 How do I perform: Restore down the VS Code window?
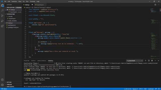154,1
